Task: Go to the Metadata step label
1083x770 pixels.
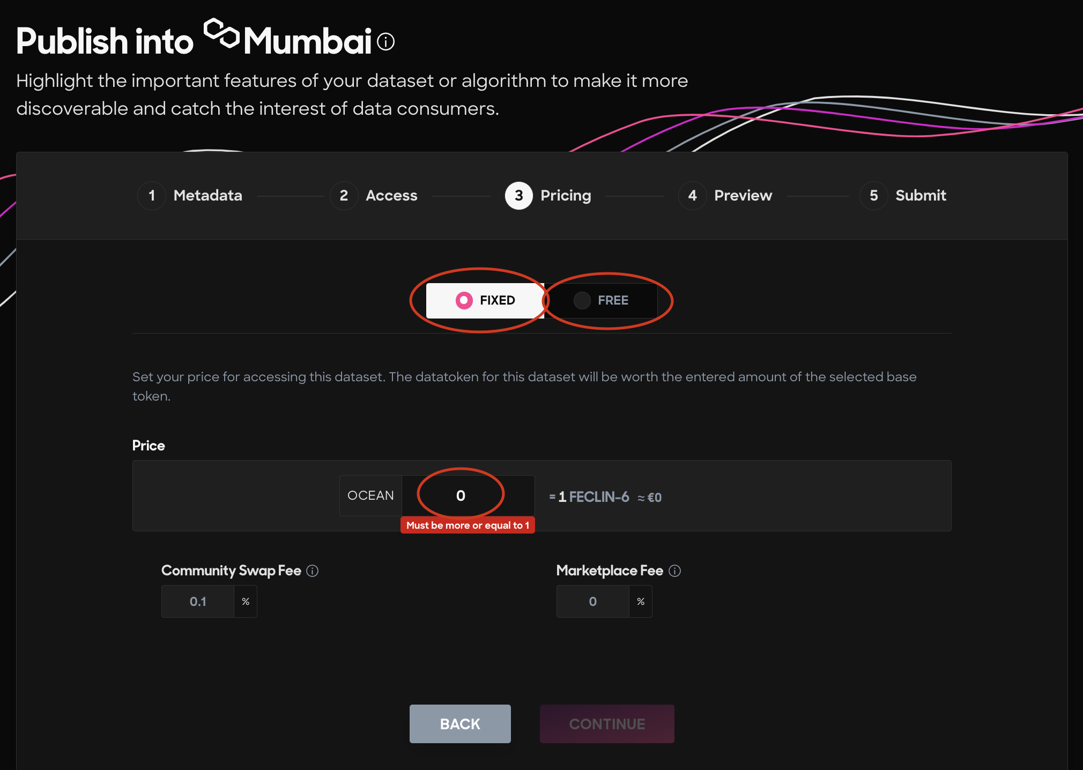Action: point(208,196)
